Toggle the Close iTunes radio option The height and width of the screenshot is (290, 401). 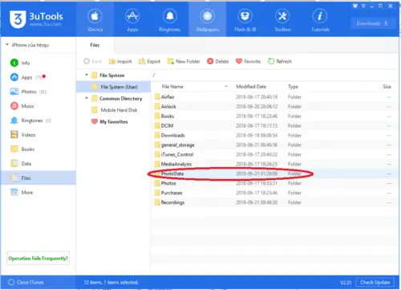tap(11, 282)
